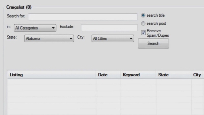The height and width of the screenshot is (115, 204).
Task: Sort by the Listing column header
Action: (52, 75)
